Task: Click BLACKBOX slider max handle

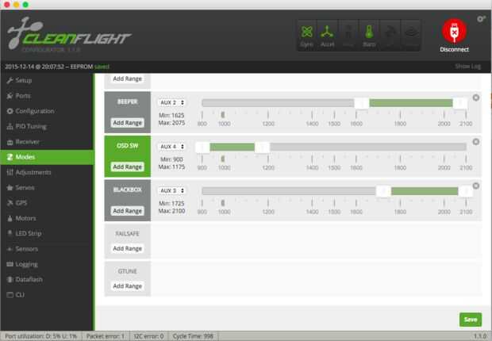Action: point(466,191)
